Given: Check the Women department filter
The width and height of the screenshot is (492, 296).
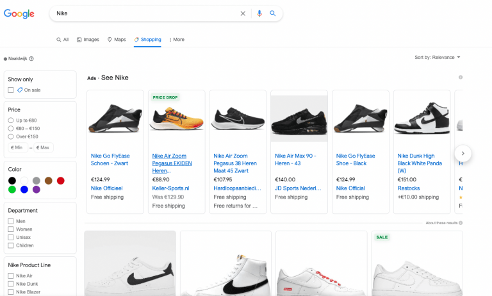Looking at the screenshot, I should pos(11,229).
